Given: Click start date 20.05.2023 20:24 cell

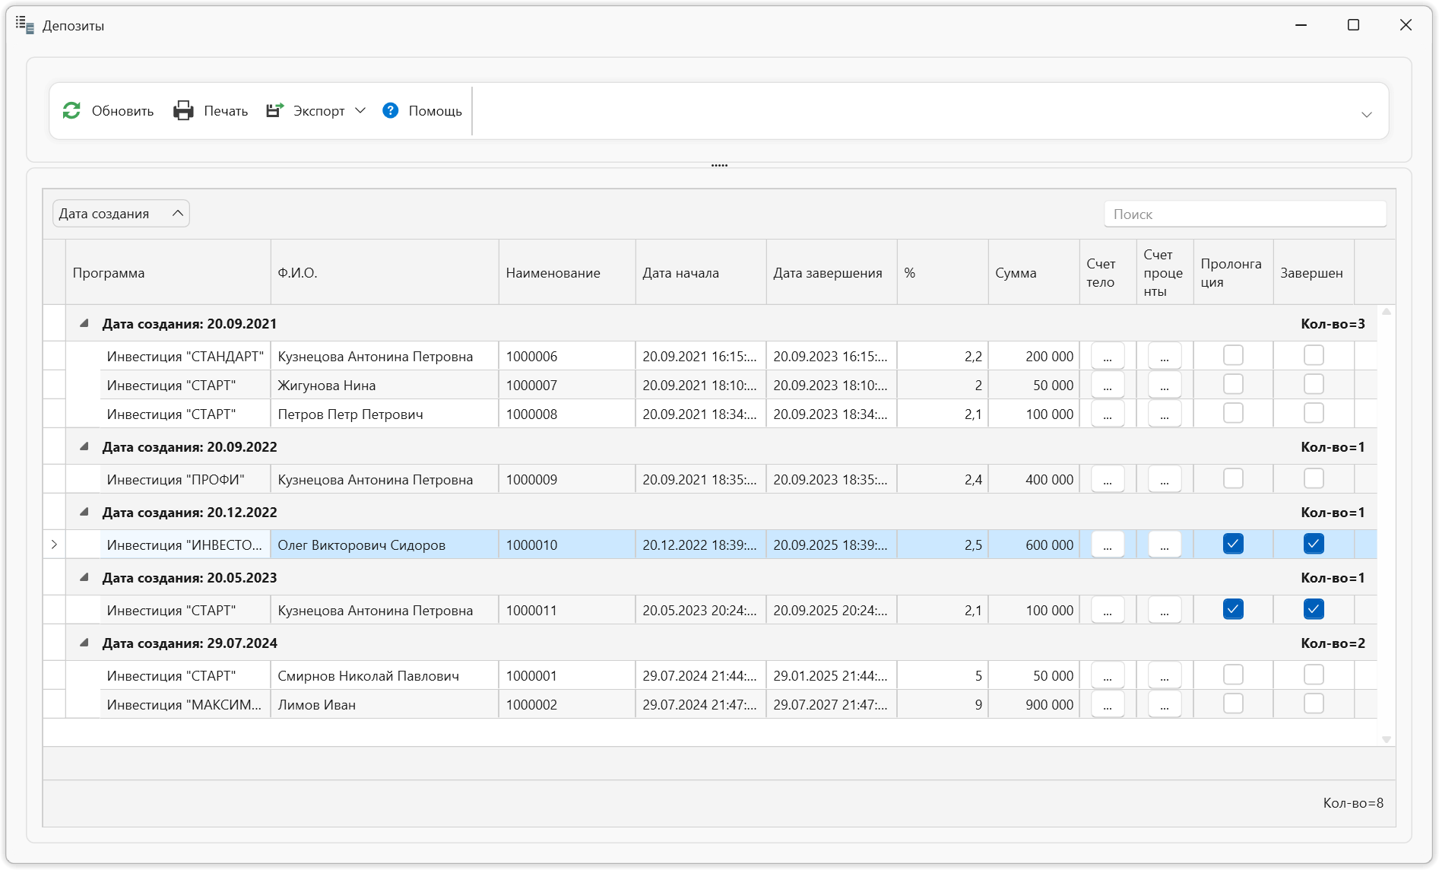Looking at the screenshot, I should (x=701, y=610).
